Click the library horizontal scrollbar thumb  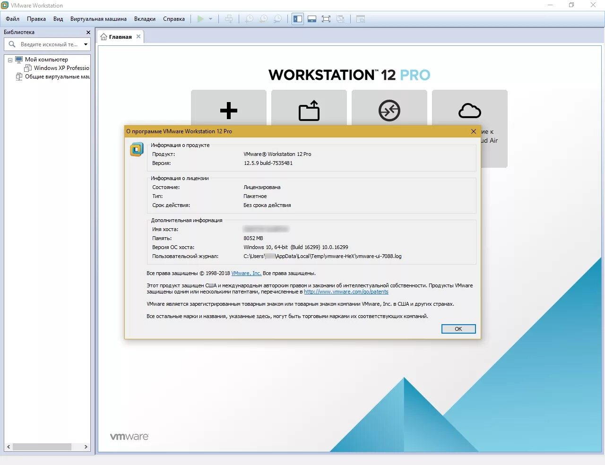pos(42,447)
